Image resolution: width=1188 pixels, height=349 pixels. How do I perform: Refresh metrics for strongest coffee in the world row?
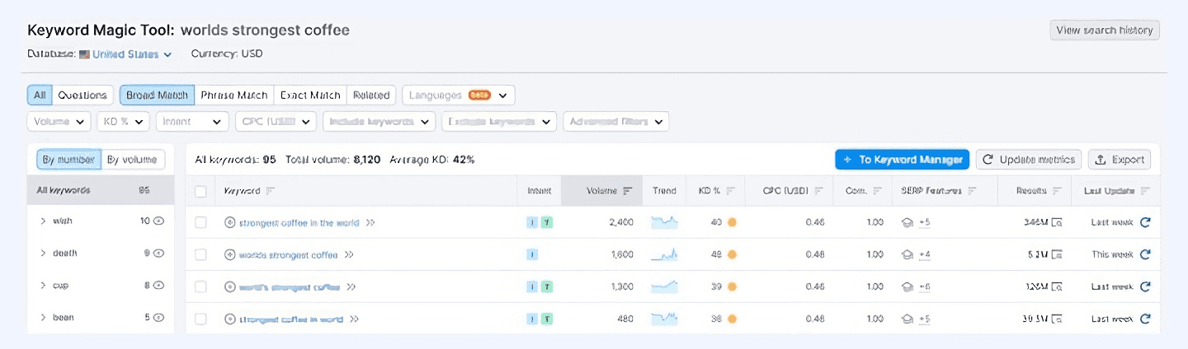(x=1145, y=222)
